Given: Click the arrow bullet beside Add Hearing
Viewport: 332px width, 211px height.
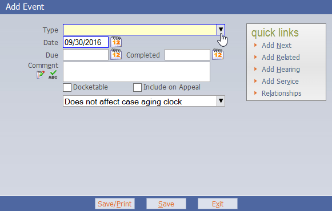Looking at the screenshot, I should (x=255, y=69).
